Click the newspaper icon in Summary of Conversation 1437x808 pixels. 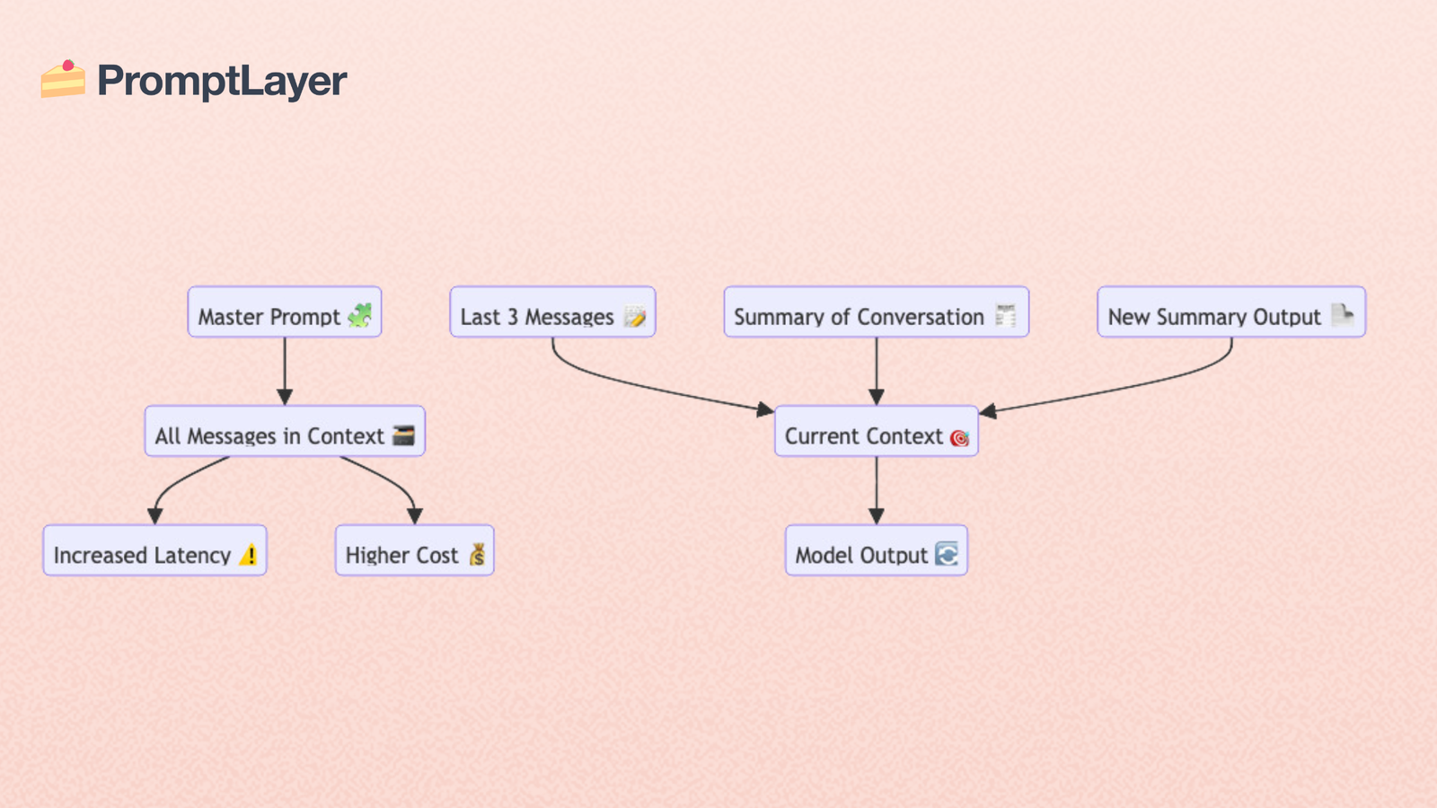[x=1006, y=315]
